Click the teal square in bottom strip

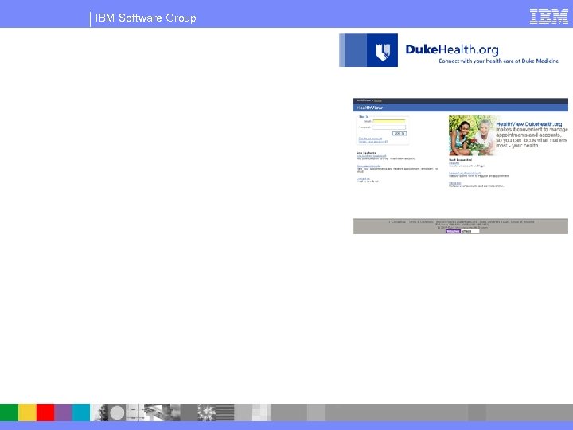pyautogui.click(x=80, y=412)
